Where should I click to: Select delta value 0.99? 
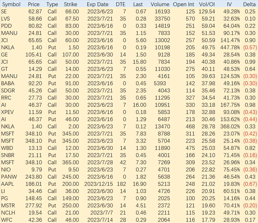(250, 62)
